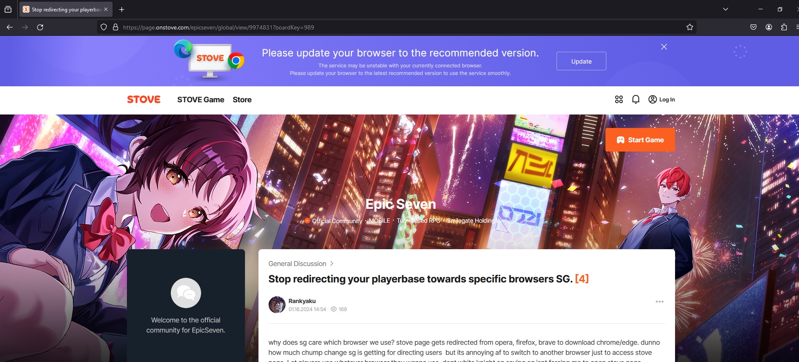Click the STOVE apps grid icon
Viewport: 799px width, 362px height.
click(x=619, y=99)
